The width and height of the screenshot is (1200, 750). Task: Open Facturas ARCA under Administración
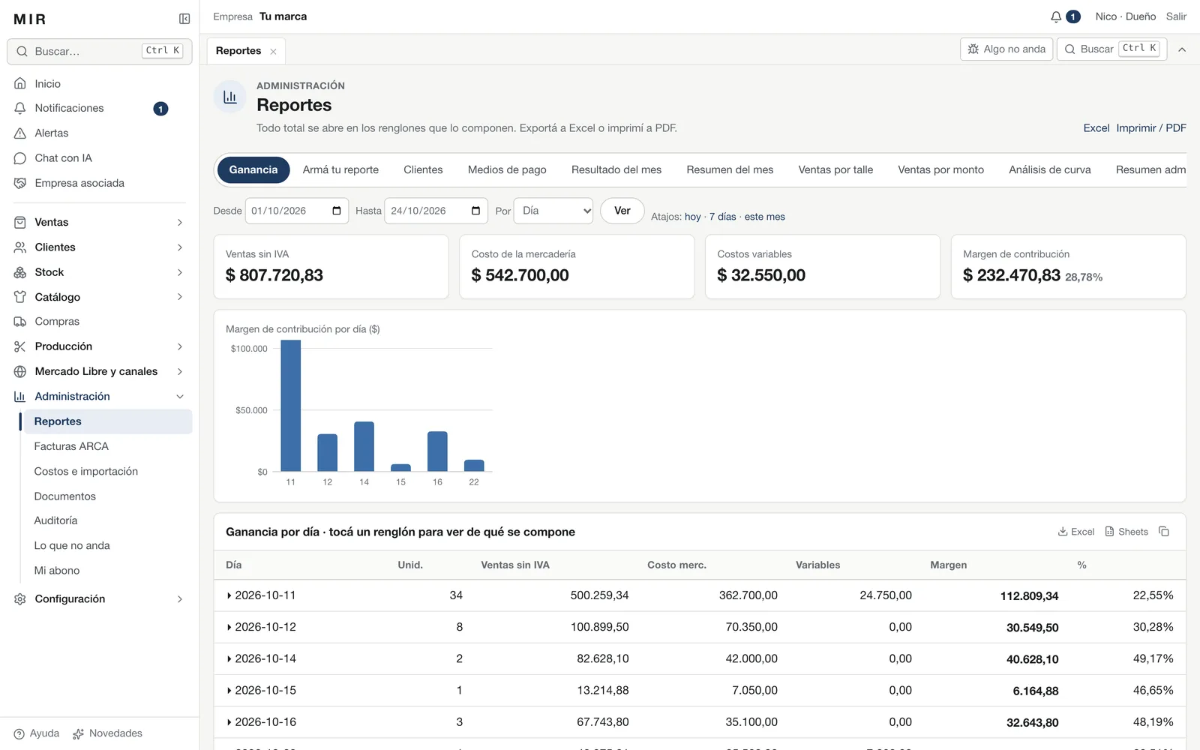tap(108, 446)
